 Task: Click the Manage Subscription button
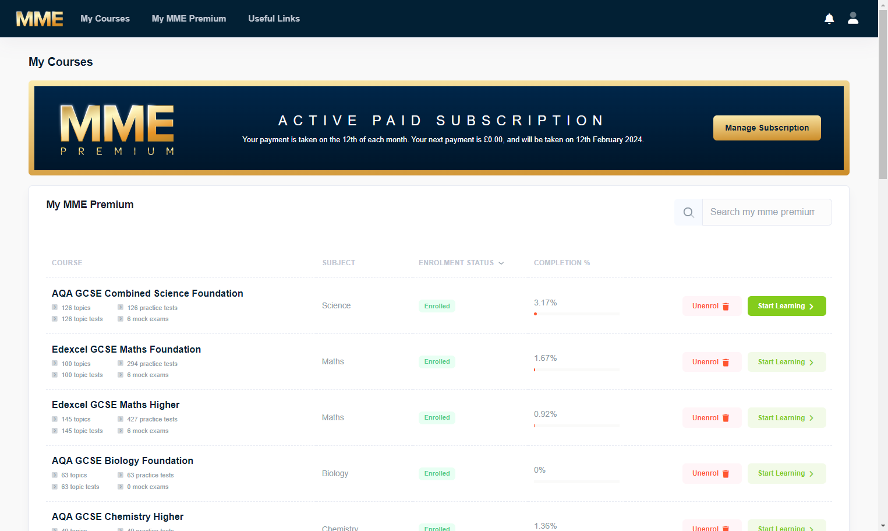point(767,128)
